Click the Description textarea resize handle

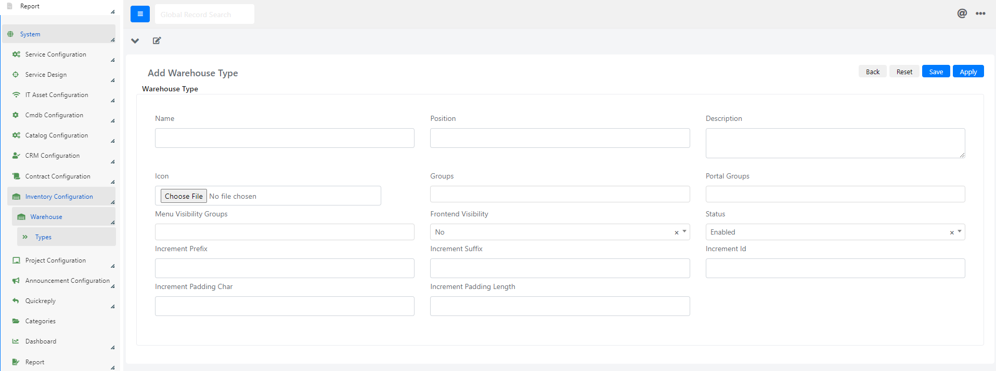(962, 155)
